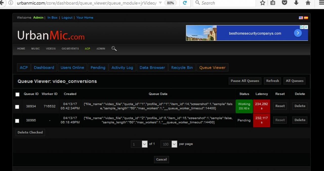Delete queue entry 38934
Screen dimensions: 324x171
tap(300, 106)
